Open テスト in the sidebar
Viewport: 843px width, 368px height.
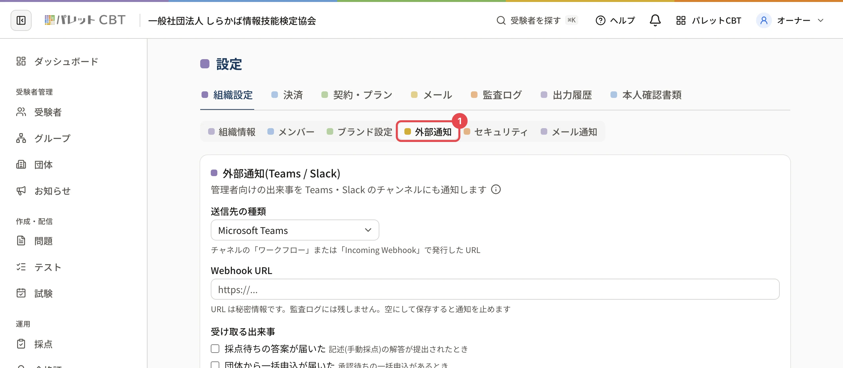(39, 267)
